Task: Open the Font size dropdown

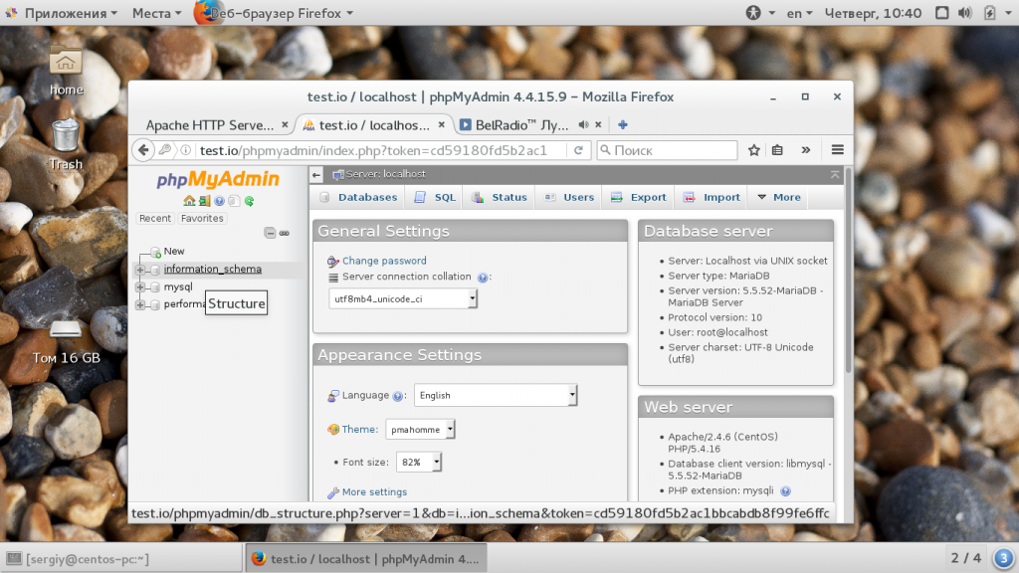Action: coord(419,462)
